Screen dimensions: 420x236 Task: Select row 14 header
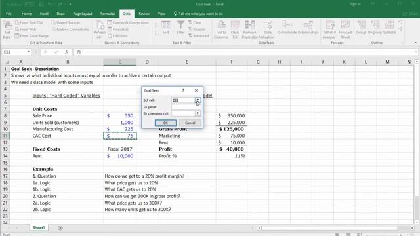pyautogui.click(x=5, y=156)
